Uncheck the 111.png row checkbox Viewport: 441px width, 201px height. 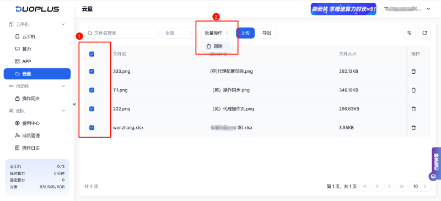point(92,90)
